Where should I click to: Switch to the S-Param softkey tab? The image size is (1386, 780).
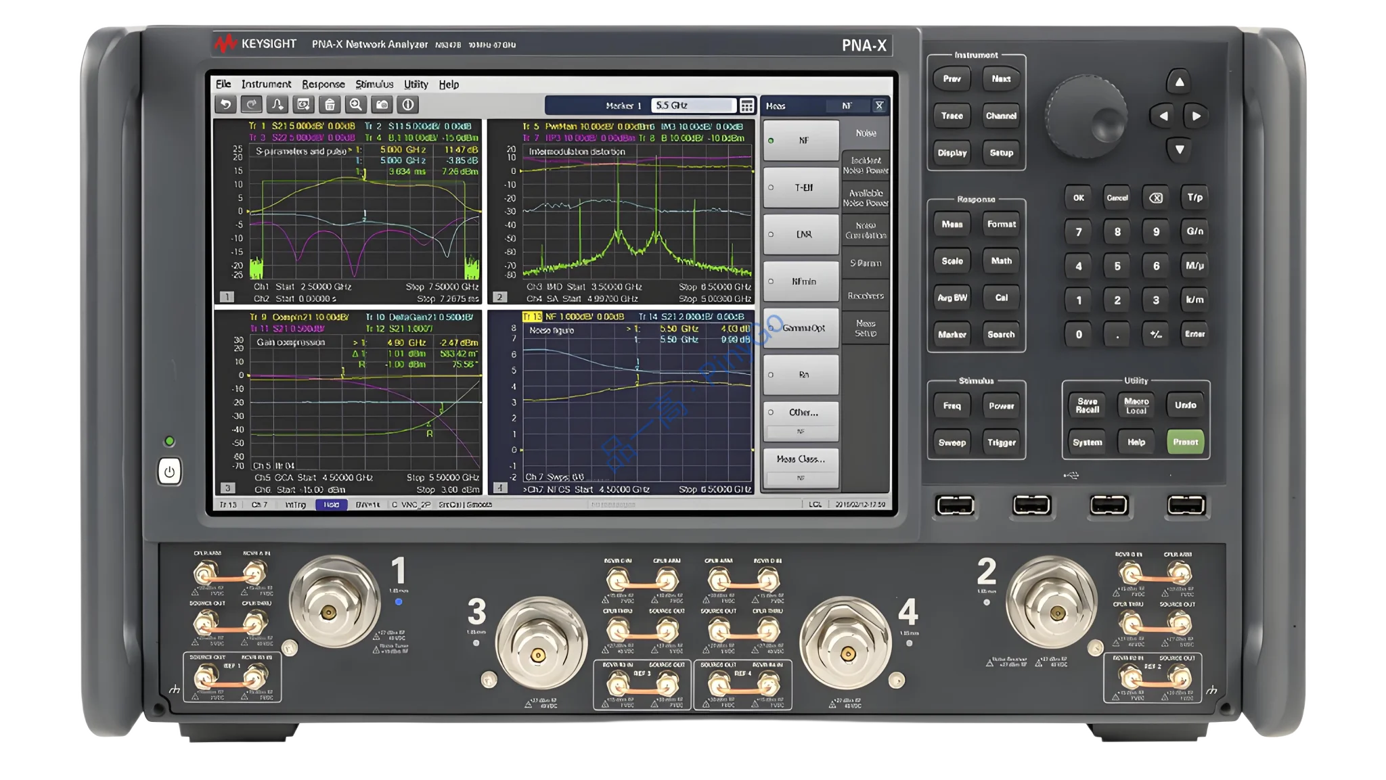[866, 263]
